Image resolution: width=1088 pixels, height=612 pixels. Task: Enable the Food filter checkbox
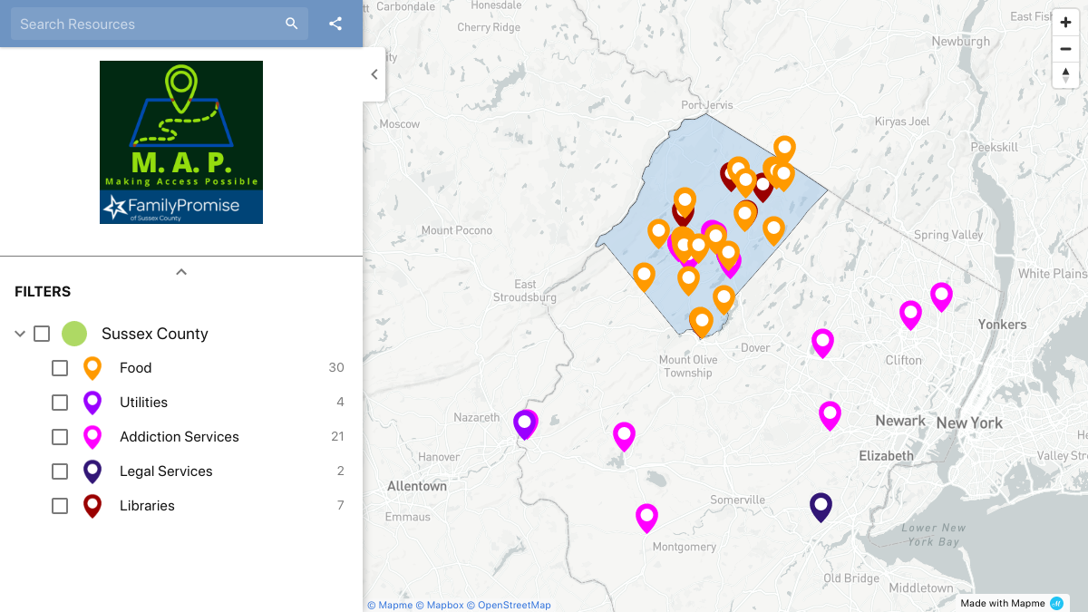click(x=60, y=368)
